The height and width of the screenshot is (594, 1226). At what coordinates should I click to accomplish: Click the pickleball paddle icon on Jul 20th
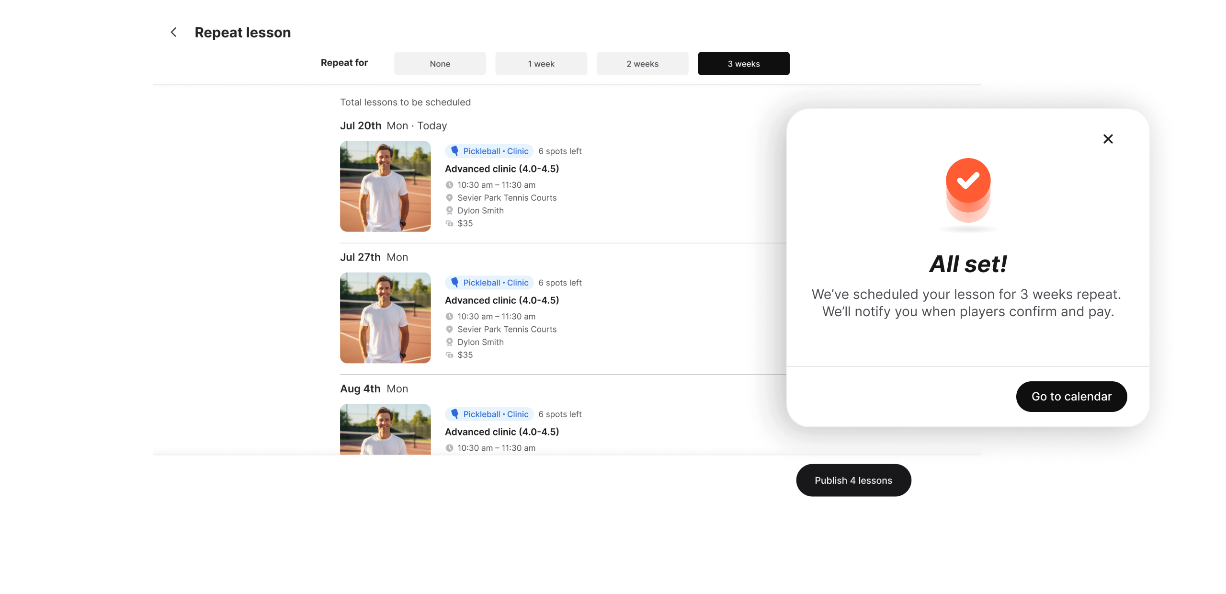point(454,151)
